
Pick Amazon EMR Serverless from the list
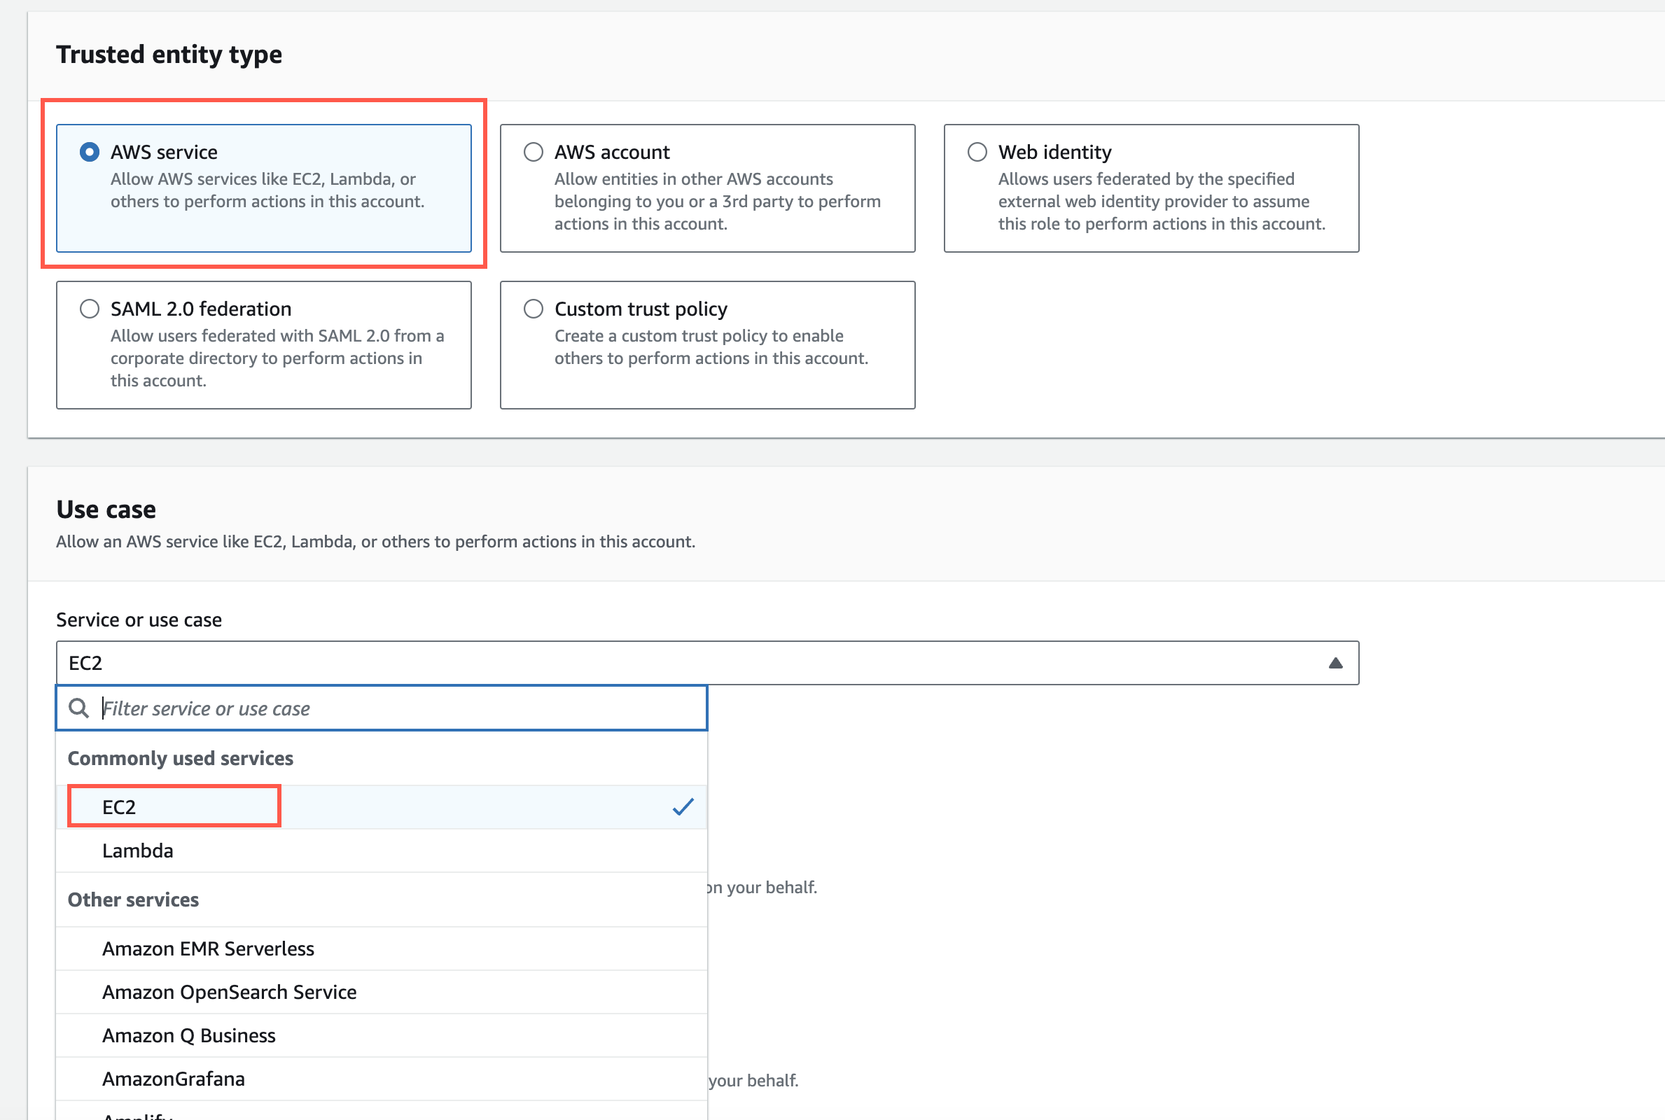click(382, 948)
